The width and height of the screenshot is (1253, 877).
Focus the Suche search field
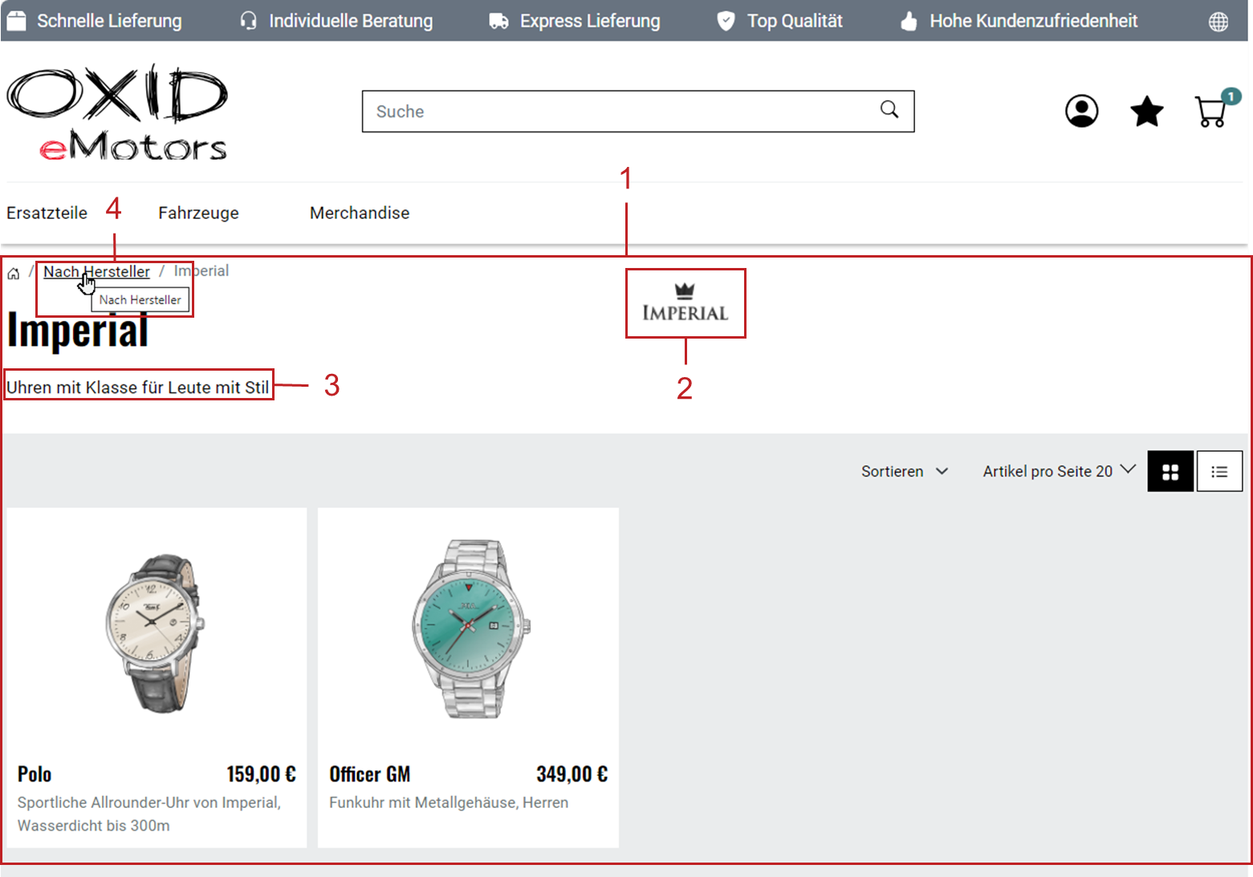(637, 112)
